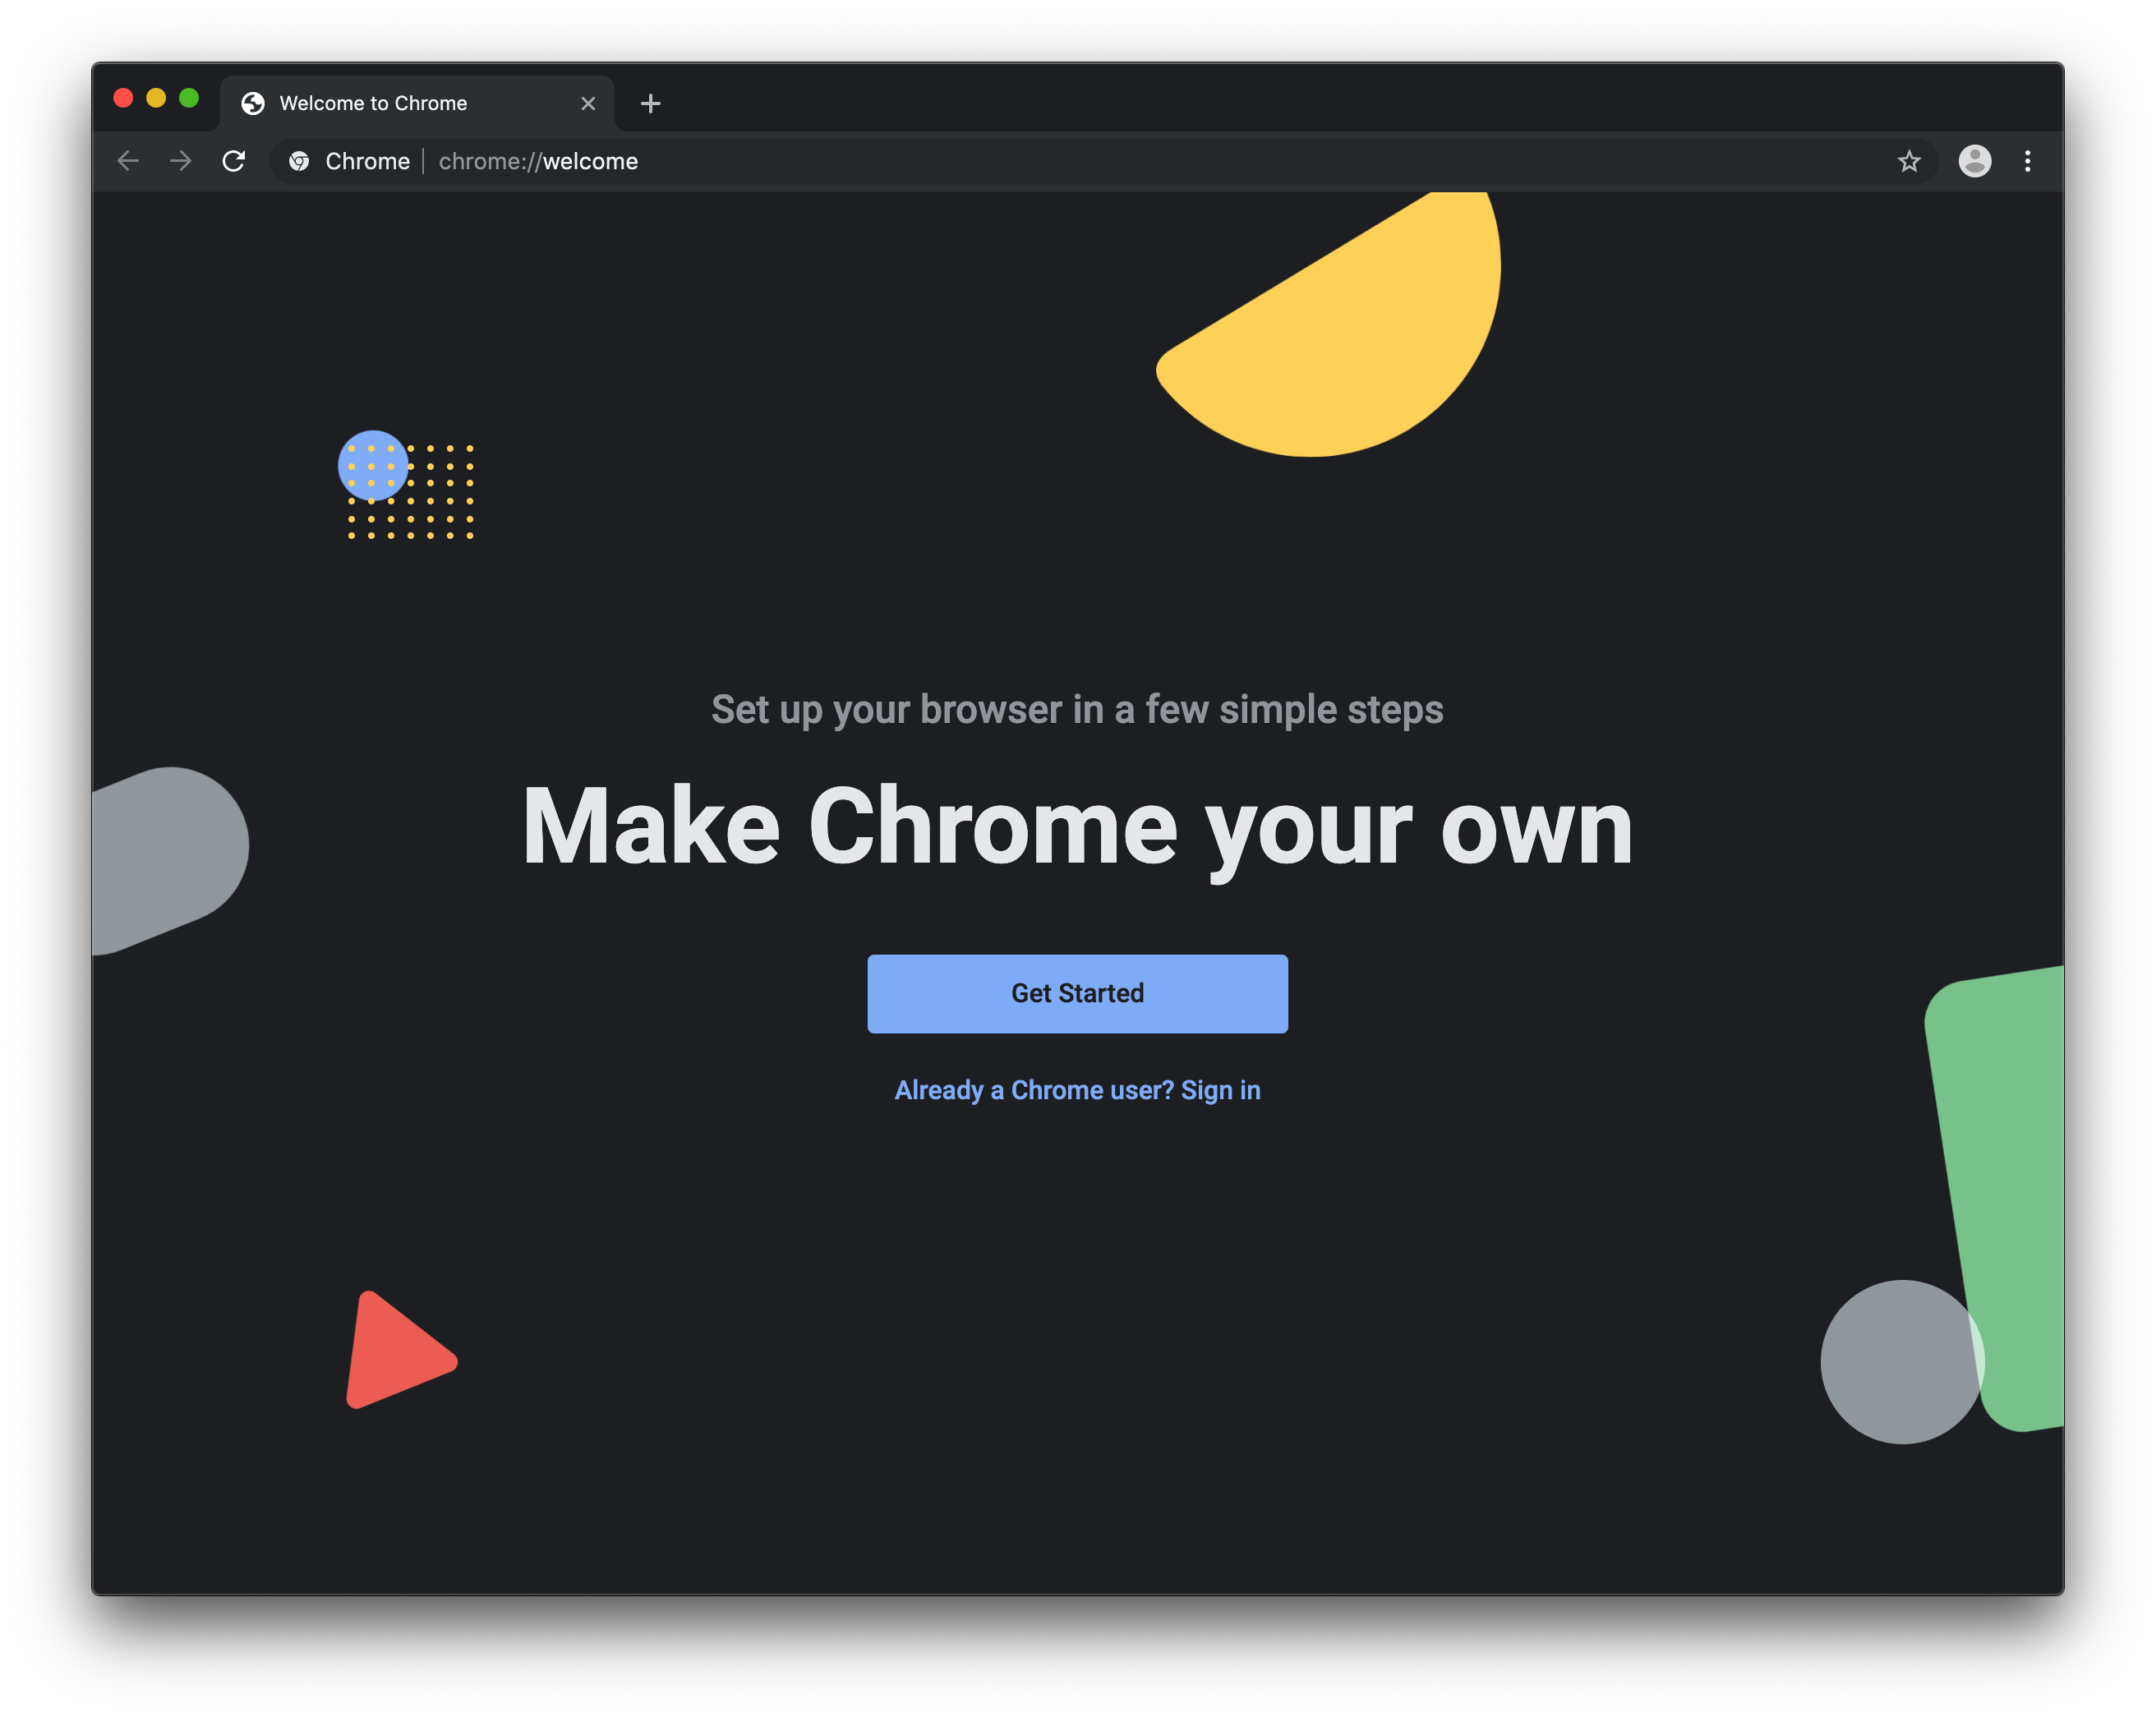The image size is (2156, 1717).
Task: Click the yellow minimize window button
Action: pyautogui.click(x=156, y=98)
